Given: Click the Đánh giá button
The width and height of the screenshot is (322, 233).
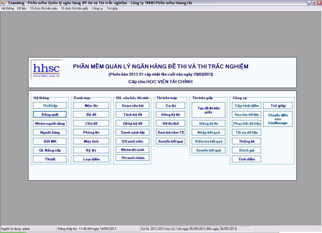Looking at the screenshot, I should tap(247, 150).
